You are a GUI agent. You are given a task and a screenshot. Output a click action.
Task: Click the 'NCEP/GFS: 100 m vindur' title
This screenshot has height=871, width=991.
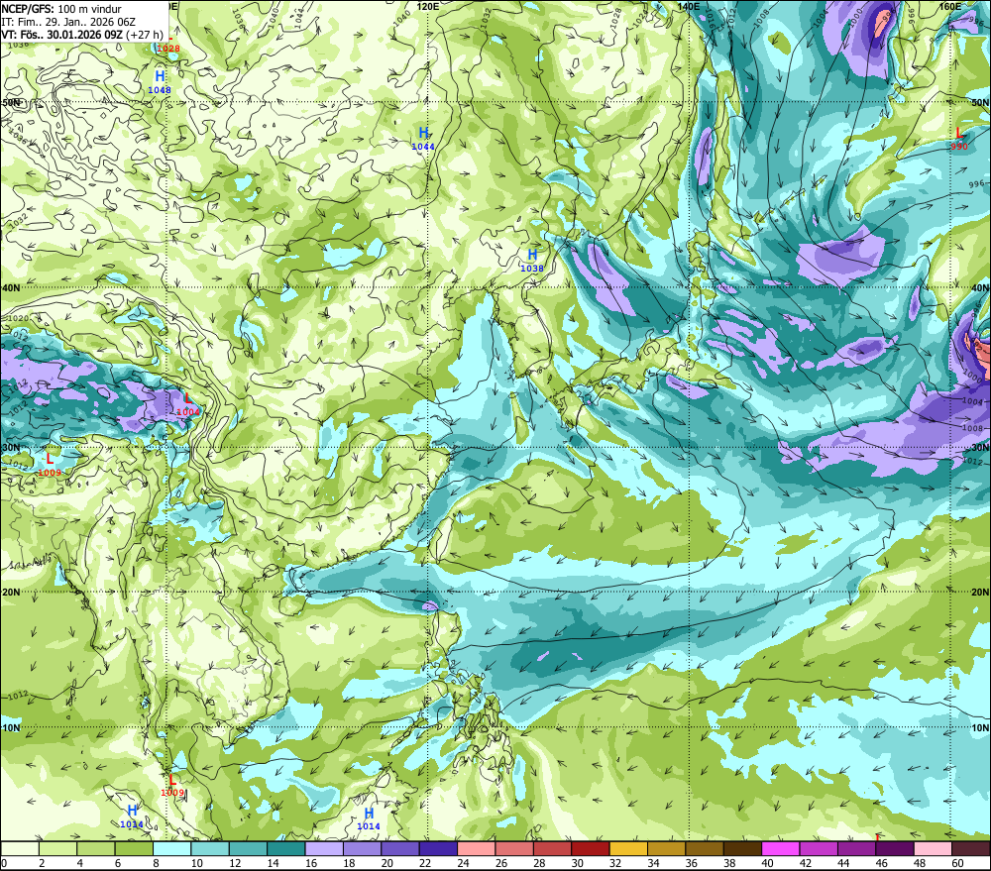pos(61,9)
